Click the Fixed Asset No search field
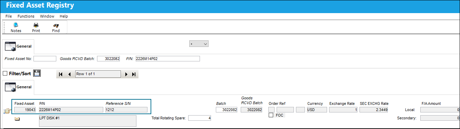The height and width of the screenshot is (129, 460). click(x=45, y=59)
